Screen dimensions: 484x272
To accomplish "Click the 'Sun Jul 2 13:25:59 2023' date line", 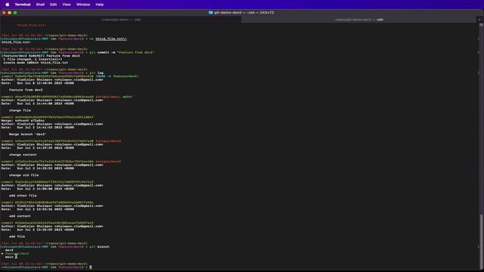I will (38, 230).
